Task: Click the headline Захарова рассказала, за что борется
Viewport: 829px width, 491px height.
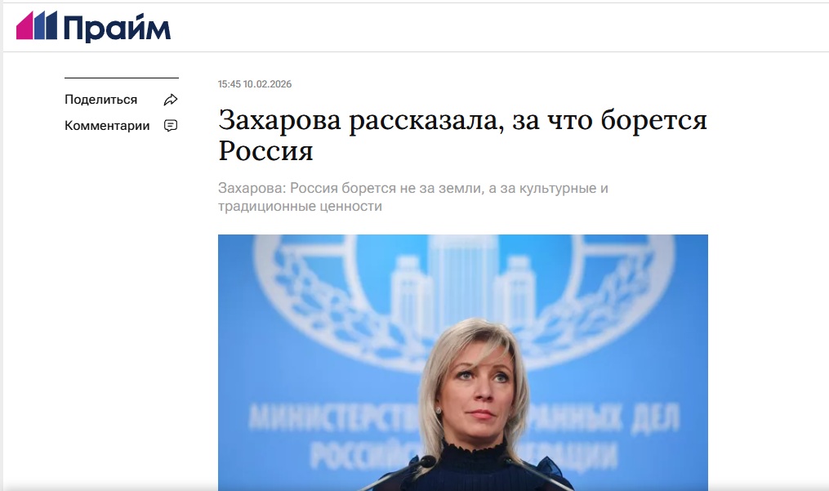Action: (x=462, y=119)
